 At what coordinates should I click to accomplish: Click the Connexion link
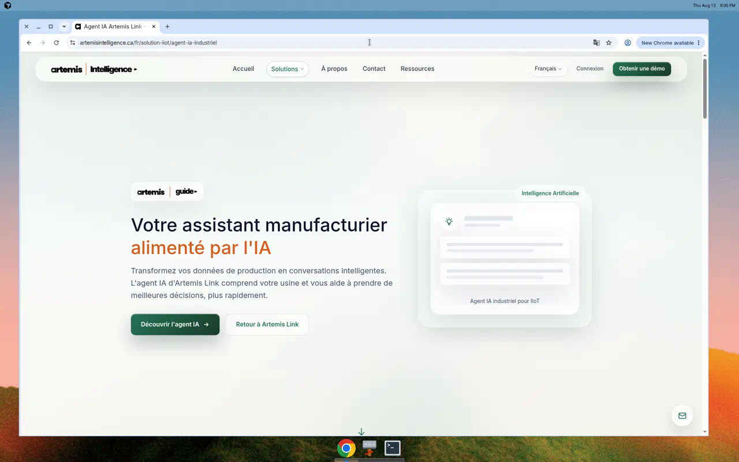(x=589, y=69)
